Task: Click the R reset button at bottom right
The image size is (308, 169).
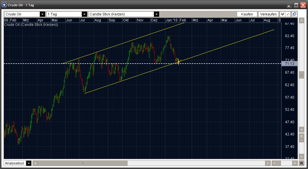Action: (301, 163)
